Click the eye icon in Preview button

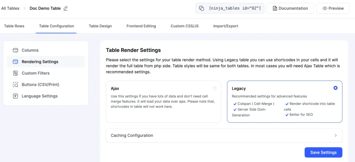point(325,8)
